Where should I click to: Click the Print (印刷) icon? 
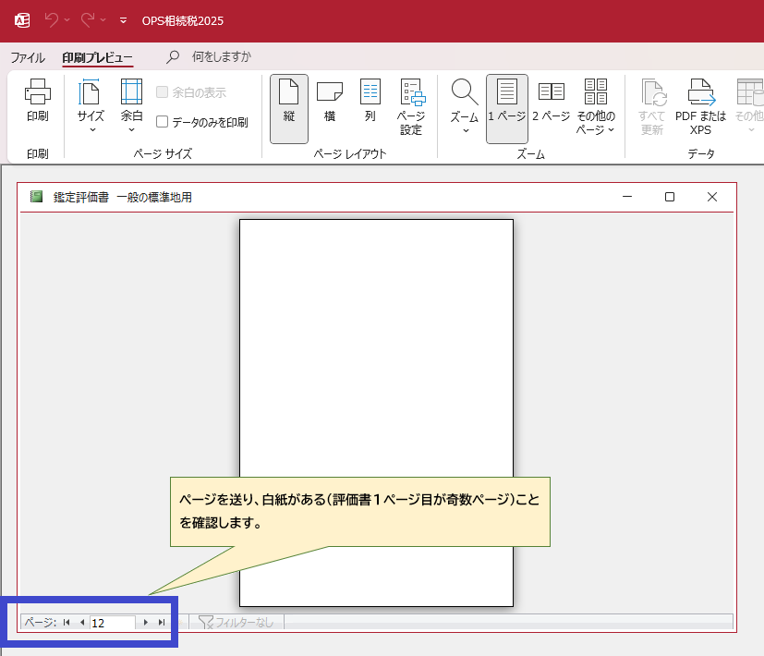tap(37, 101)
